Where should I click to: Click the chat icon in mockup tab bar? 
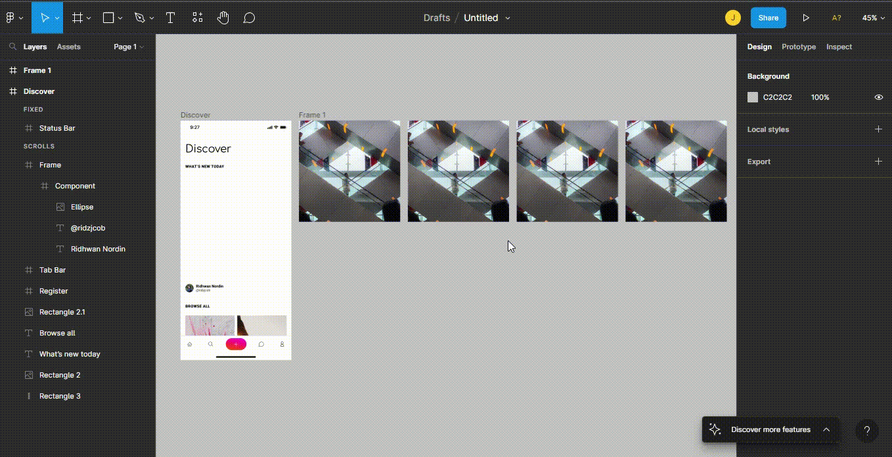tap(261, 344)
